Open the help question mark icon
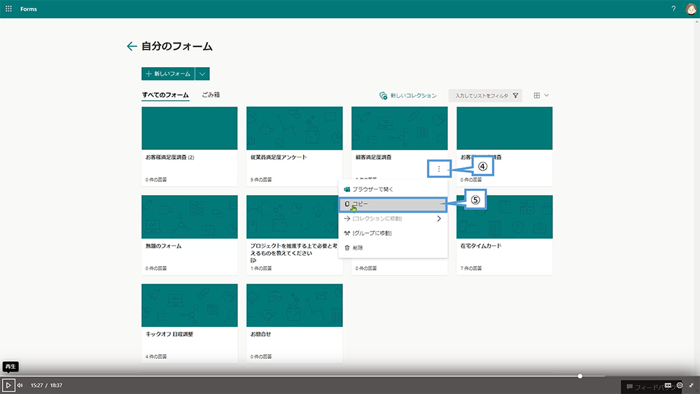Image resolution: width=700 pixels, height=394 pixels. pos(673,8)
